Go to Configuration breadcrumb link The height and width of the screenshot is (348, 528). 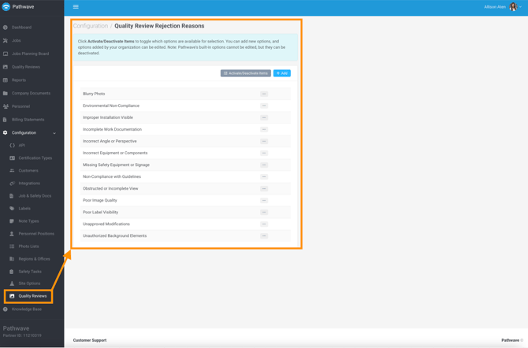[x=91, y=26]
